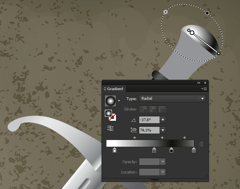Click the third gradient midpoint diamond
This screenshot has width=240, height=189.
pos(184,138)
